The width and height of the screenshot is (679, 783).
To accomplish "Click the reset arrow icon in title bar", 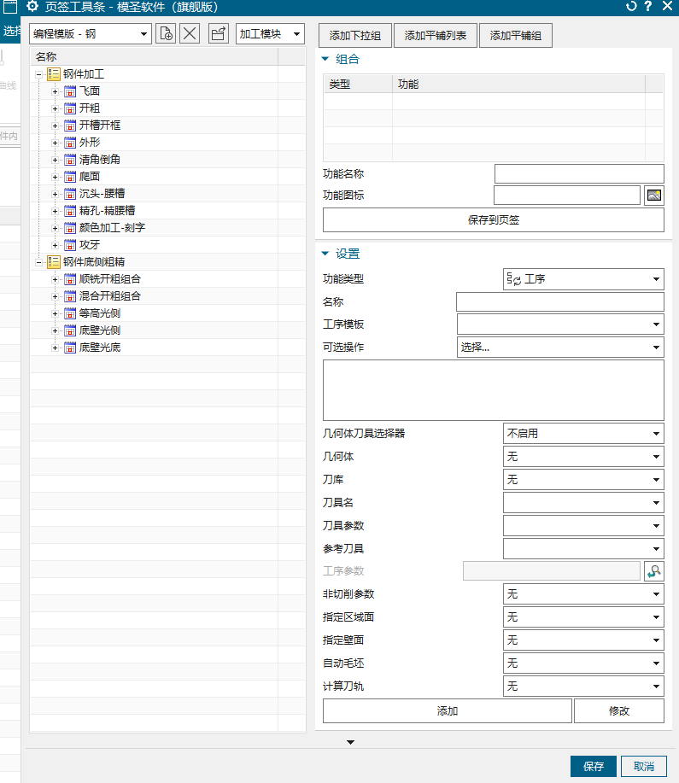I will click(x=631, y=6).
